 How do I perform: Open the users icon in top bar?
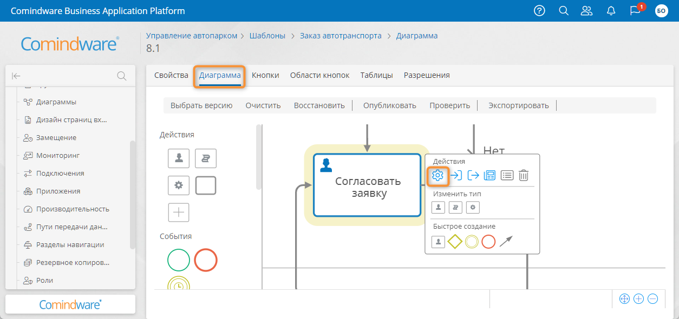point(586,11)
